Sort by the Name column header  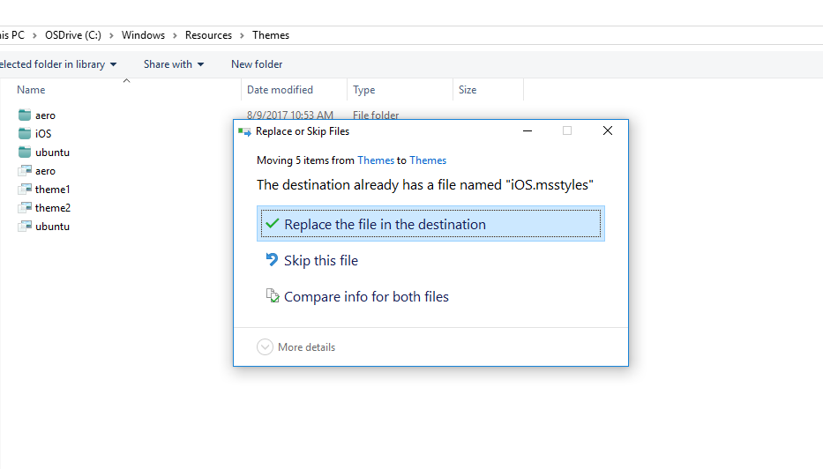[32, 90]
